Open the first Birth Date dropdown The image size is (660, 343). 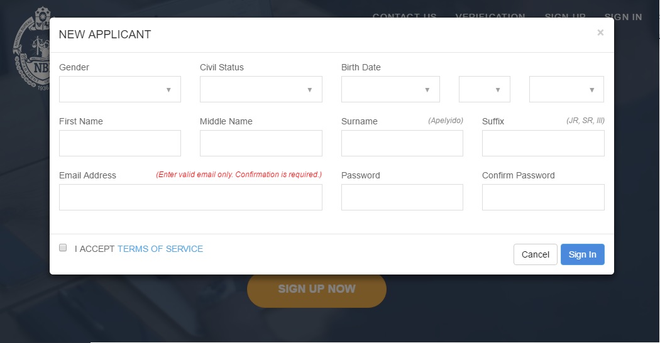click(390, 89)
